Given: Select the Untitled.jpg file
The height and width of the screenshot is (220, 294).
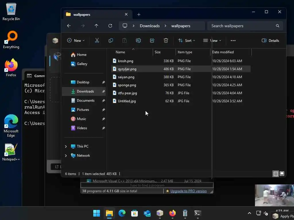Looking at the screenshot, I should [x=181, y=101].
